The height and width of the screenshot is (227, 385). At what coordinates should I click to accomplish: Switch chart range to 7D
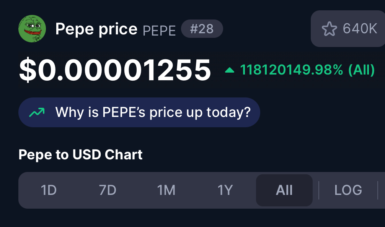(x=108, y=190)
